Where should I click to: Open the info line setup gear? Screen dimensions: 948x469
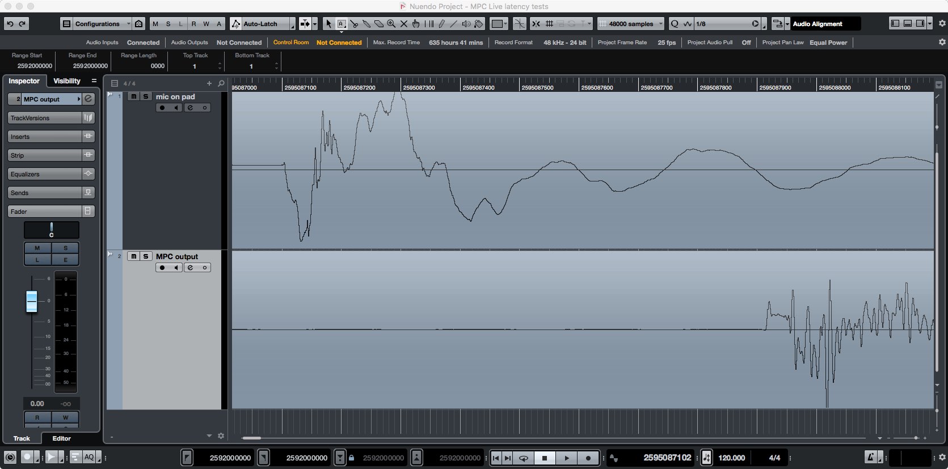942,42
